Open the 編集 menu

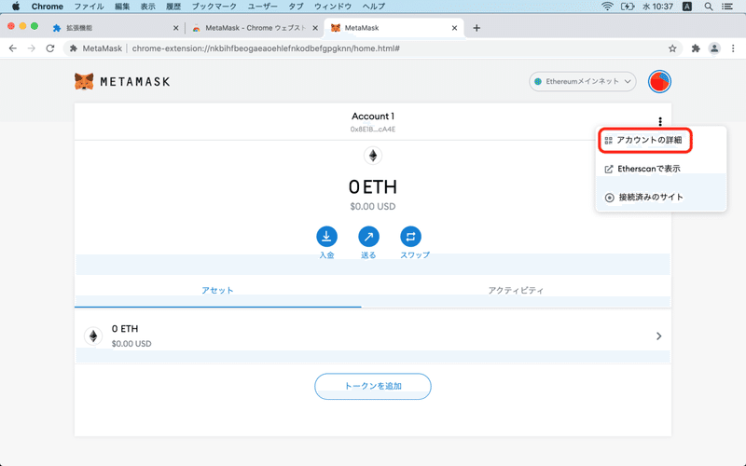click(x=122, y=7)
